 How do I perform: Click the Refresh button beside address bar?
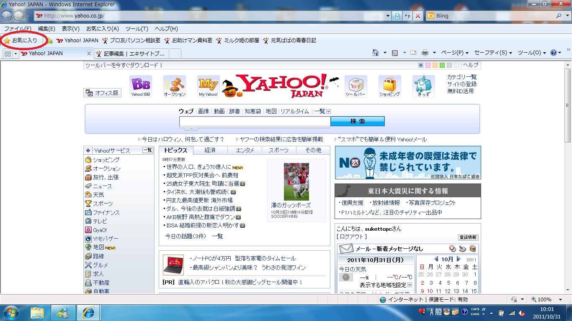407,16
